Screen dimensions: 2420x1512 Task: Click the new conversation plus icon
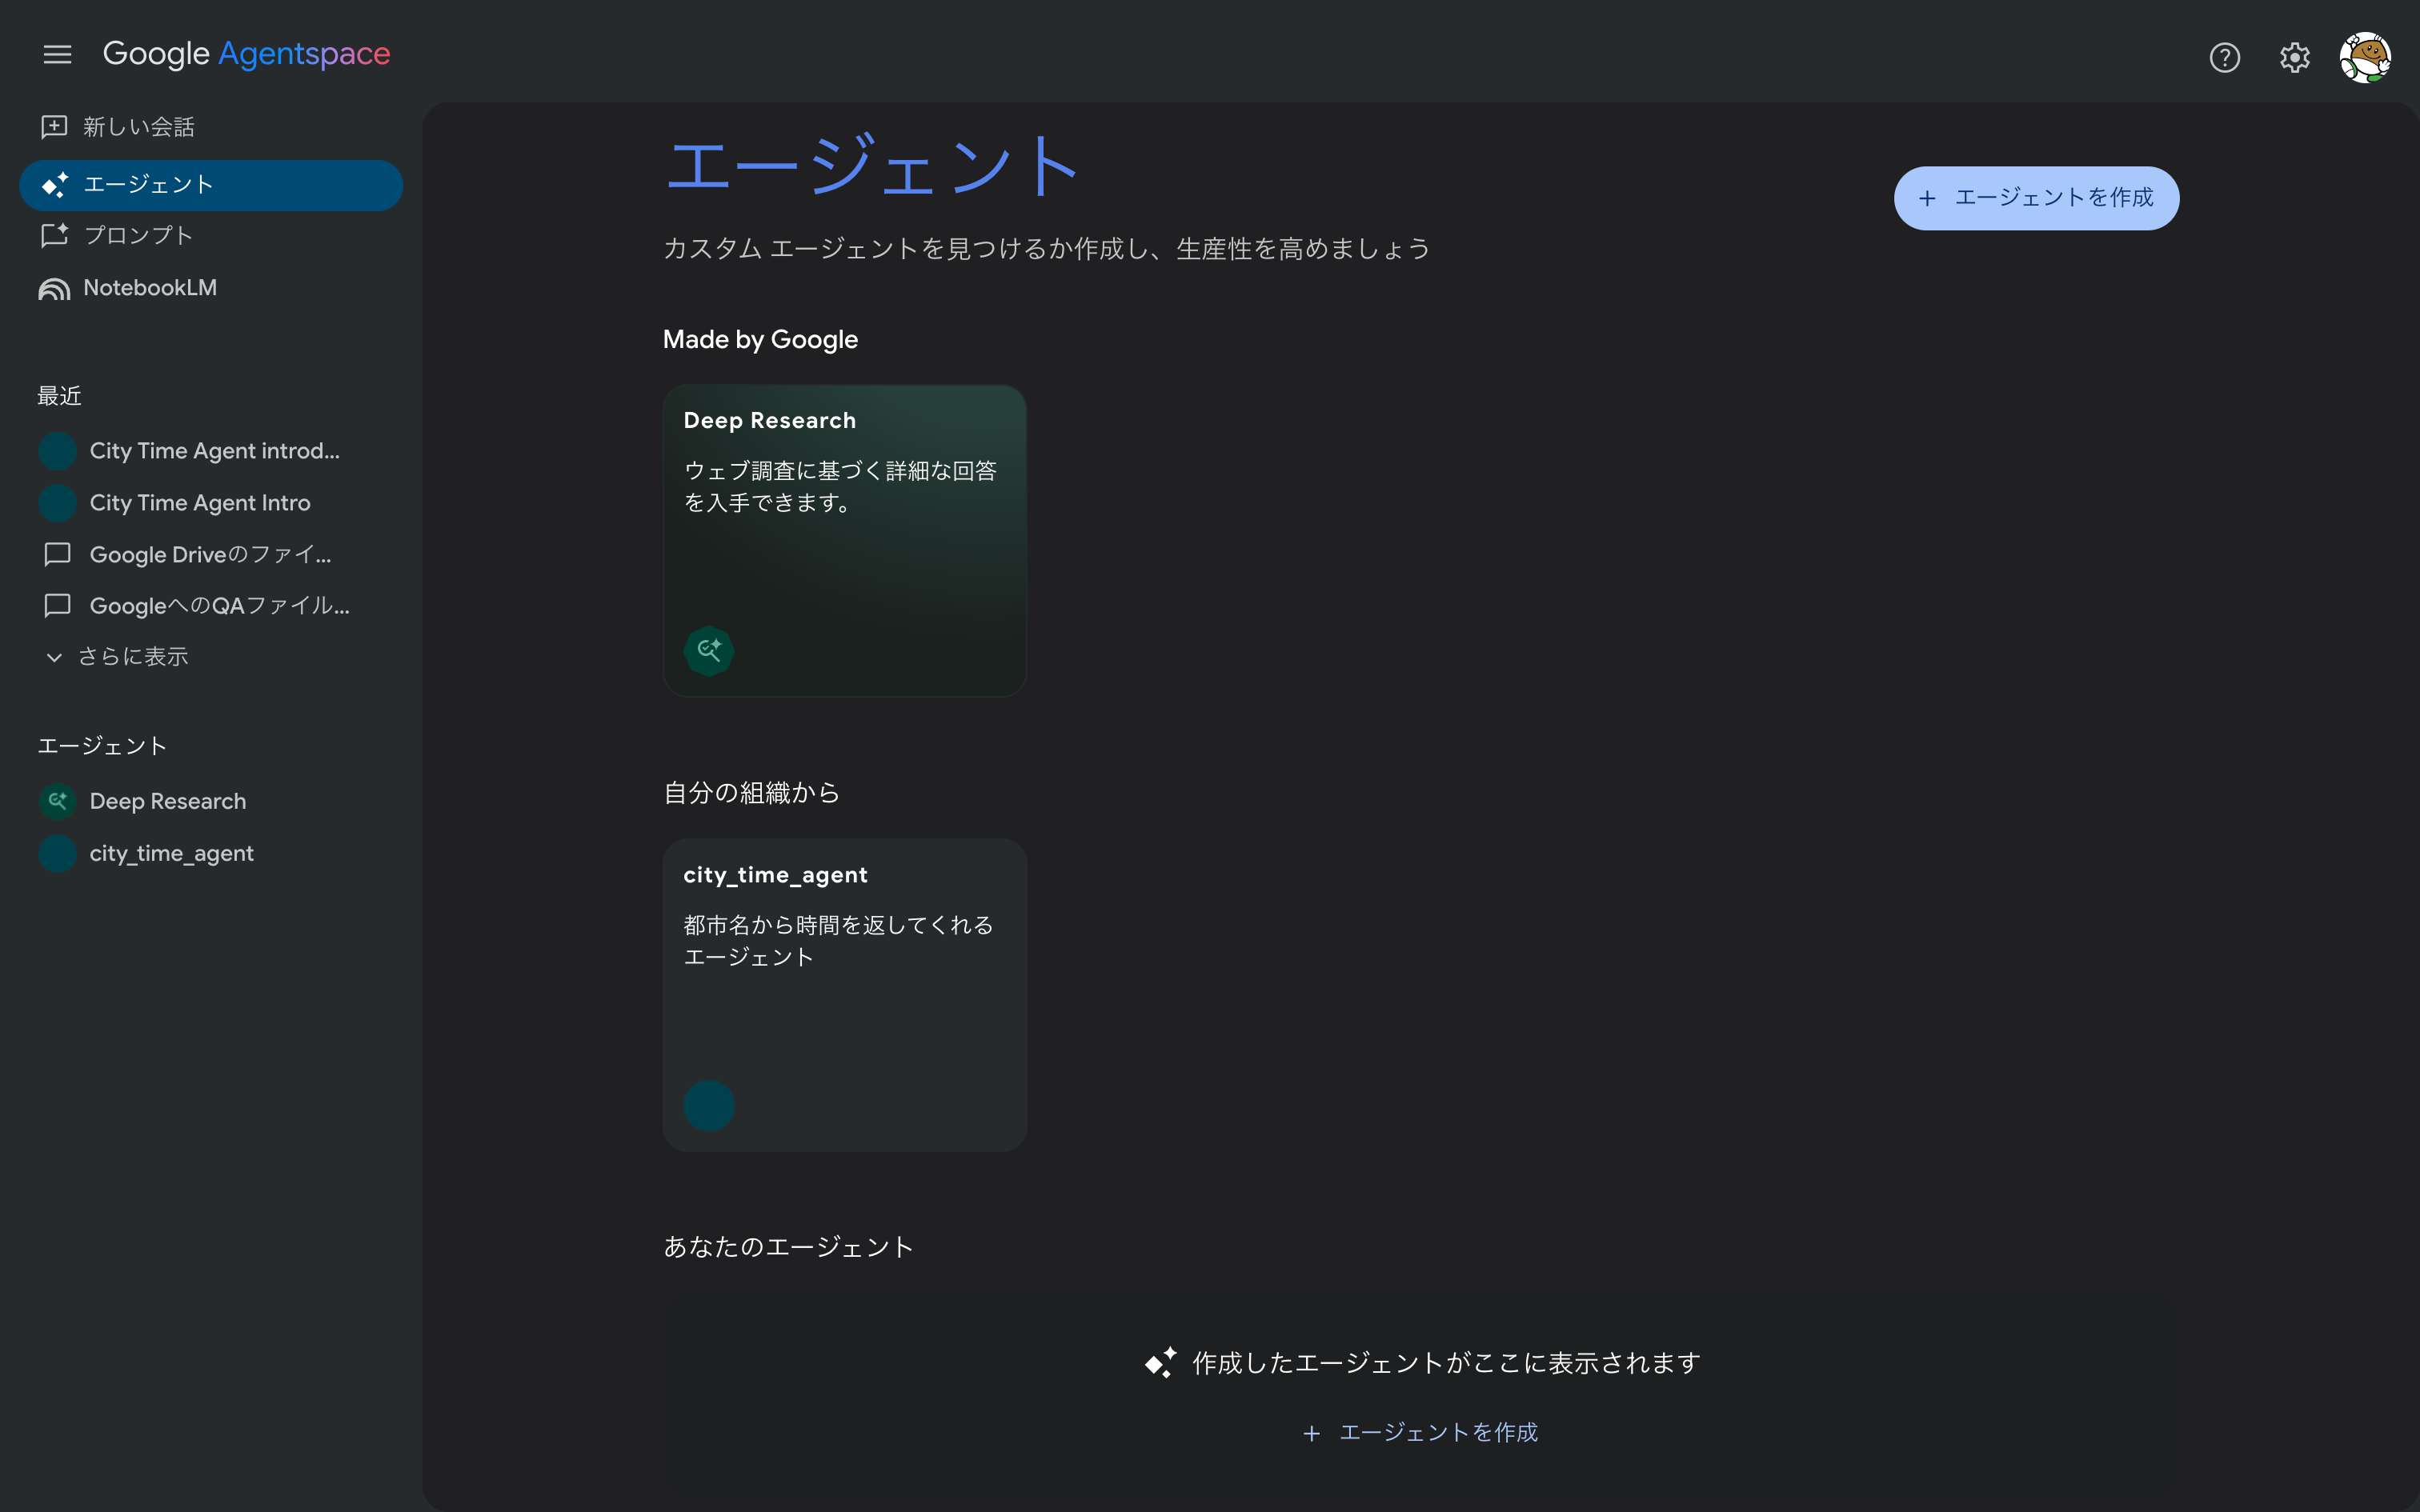click(54, 127)
